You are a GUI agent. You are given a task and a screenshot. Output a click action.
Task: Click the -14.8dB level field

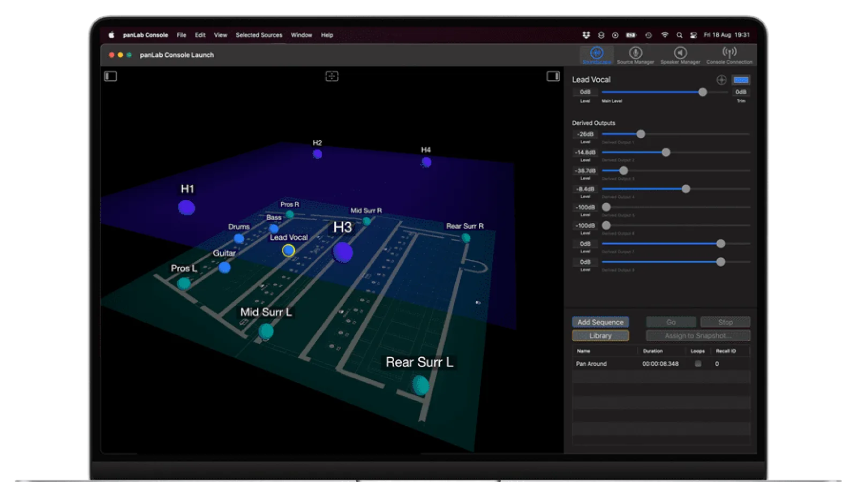585,153
